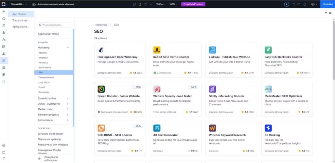Open the rankingCoach Bądź Widoczny app card
The image size is (335, 163).
[120, 60]
